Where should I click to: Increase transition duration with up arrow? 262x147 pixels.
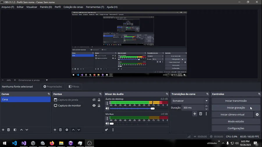[206, 106]
